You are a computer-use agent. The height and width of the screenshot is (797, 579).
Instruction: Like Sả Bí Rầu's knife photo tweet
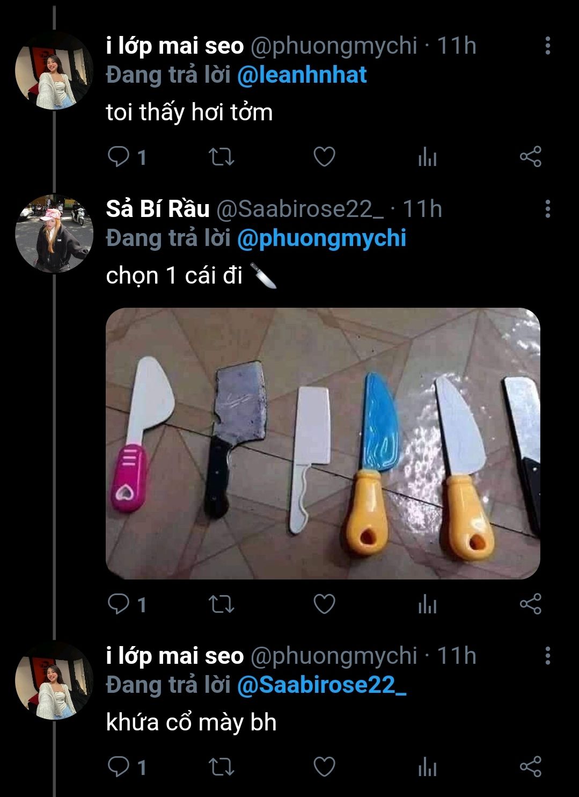click(324, 604)
